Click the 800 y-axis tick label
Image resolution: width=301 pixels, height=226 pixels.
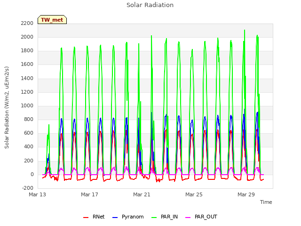29,119
